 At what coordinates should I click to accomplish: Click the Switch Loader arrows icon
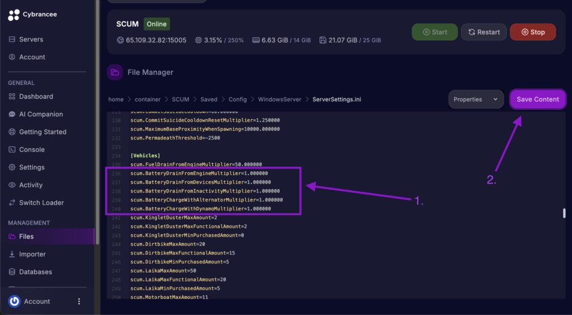point(12,203)
